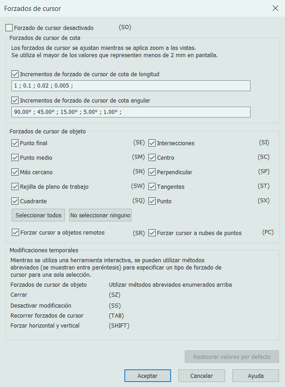Disable the "Centro" snap checkbox

[152, 157]
